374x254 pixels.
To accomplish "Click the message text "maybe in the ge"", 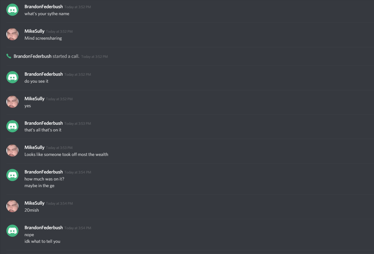I will tap(39, 186).
